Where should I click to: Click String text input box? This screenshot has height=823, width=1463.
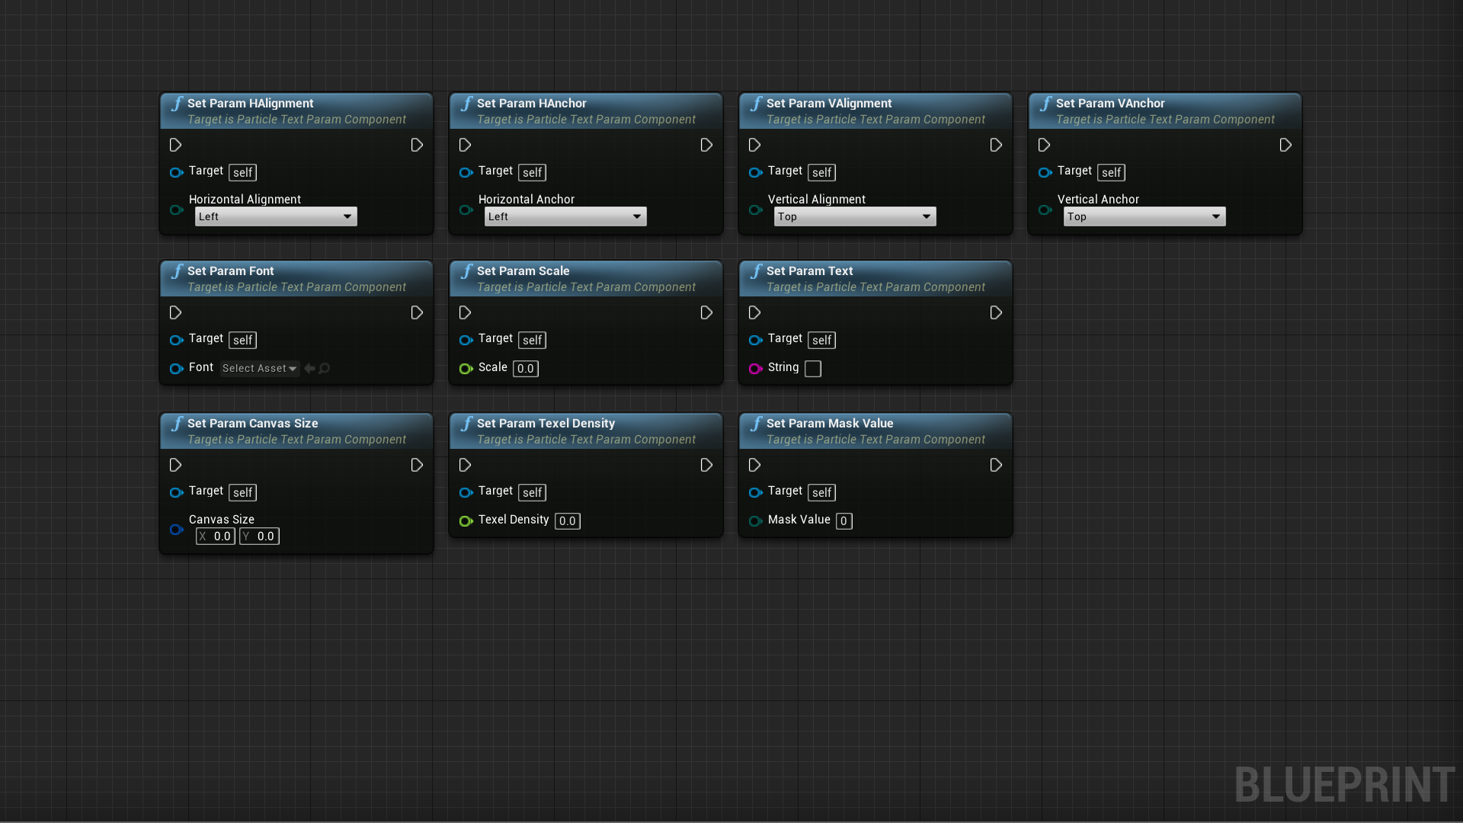pos(813,369)
